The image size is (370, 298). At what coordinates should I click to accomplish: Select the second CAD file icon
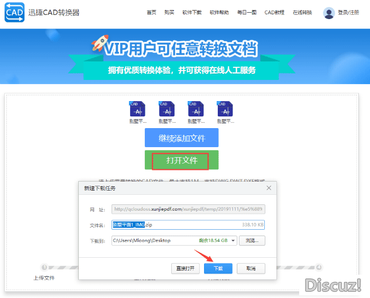[x=166, y=109]
